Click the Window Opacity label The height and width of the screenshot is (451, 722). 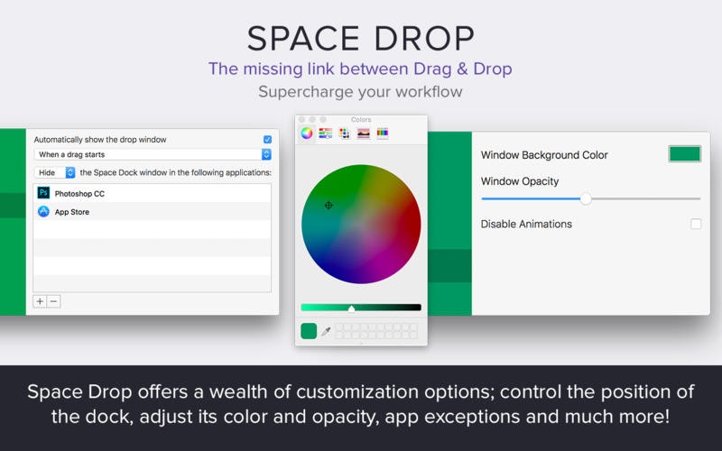520,181
